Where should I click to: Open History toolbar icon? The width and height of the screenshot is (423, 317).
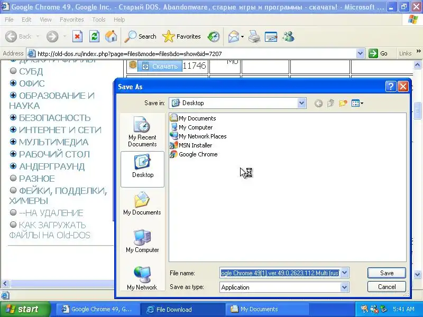pos(214,36)
